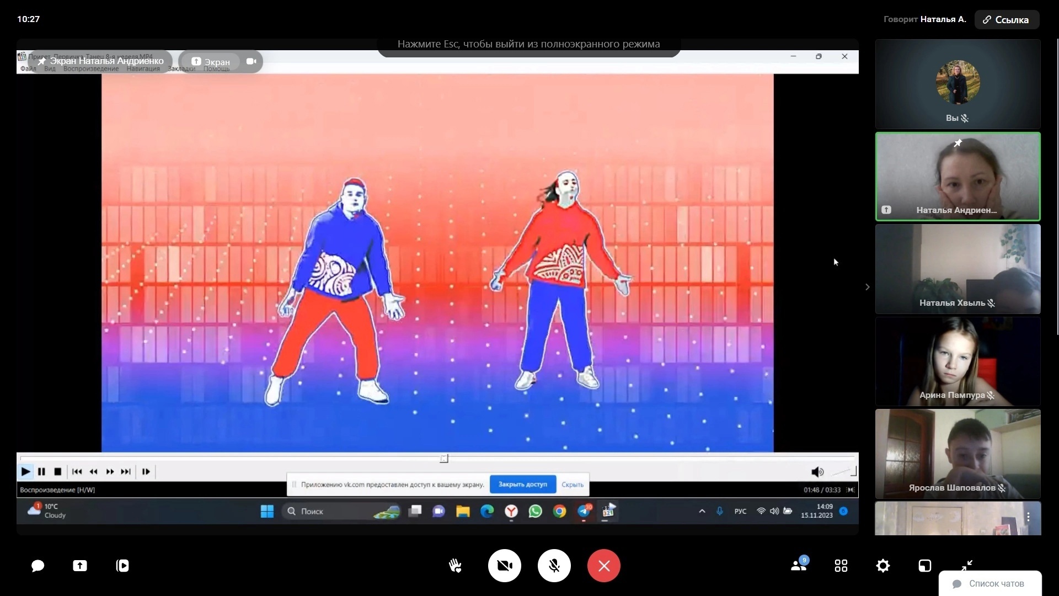The height and width of the screenshot is (596, 1059).
Task: Click the Экран screen label pill
Action: click(x=211, y=62)
